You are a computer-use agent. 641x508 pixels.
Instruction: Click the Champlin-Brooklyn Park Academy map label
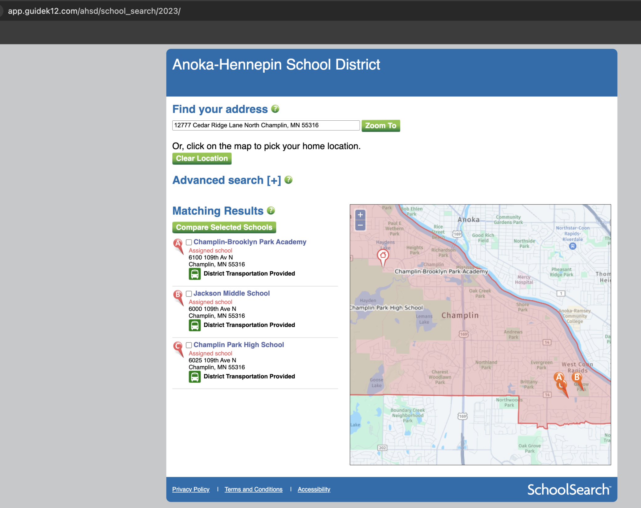441,271
